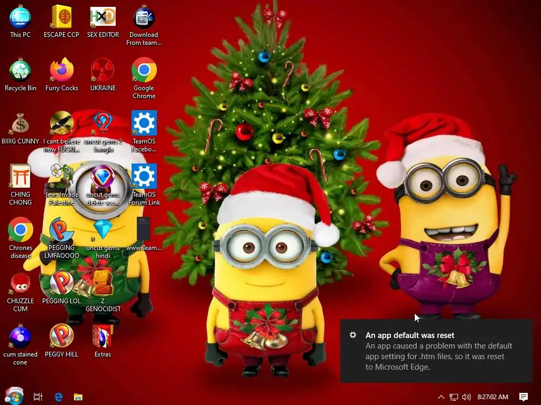Open the network status tray icon
Screen dimensions: 541x405
coord(454,397)
